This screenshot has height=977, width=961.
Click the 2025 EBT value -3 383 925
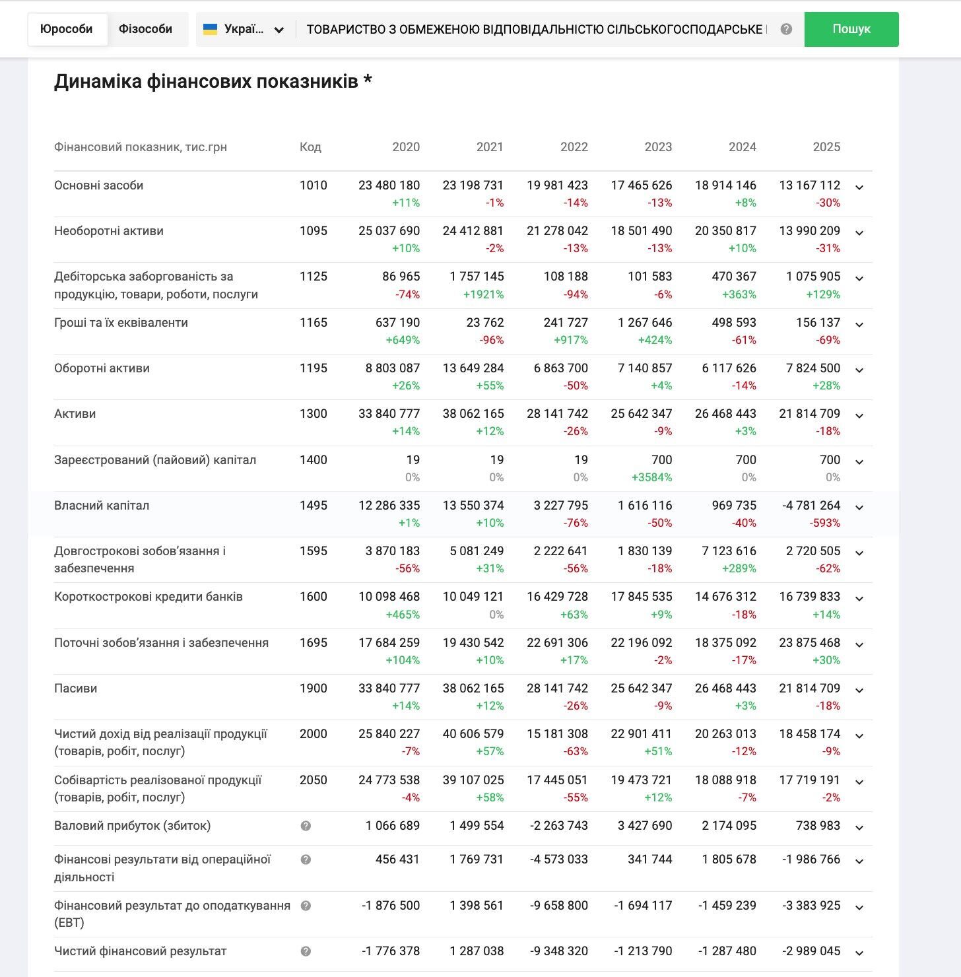(811, 906)
